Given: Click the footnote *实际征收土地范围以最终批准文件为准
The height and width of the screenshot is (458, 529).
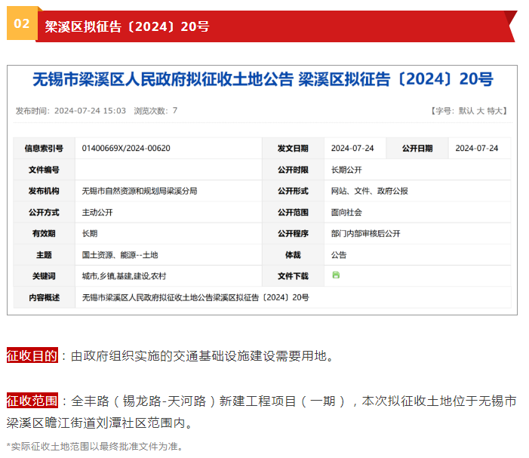Looking at the screenshot, I should [x=95, y=447].
